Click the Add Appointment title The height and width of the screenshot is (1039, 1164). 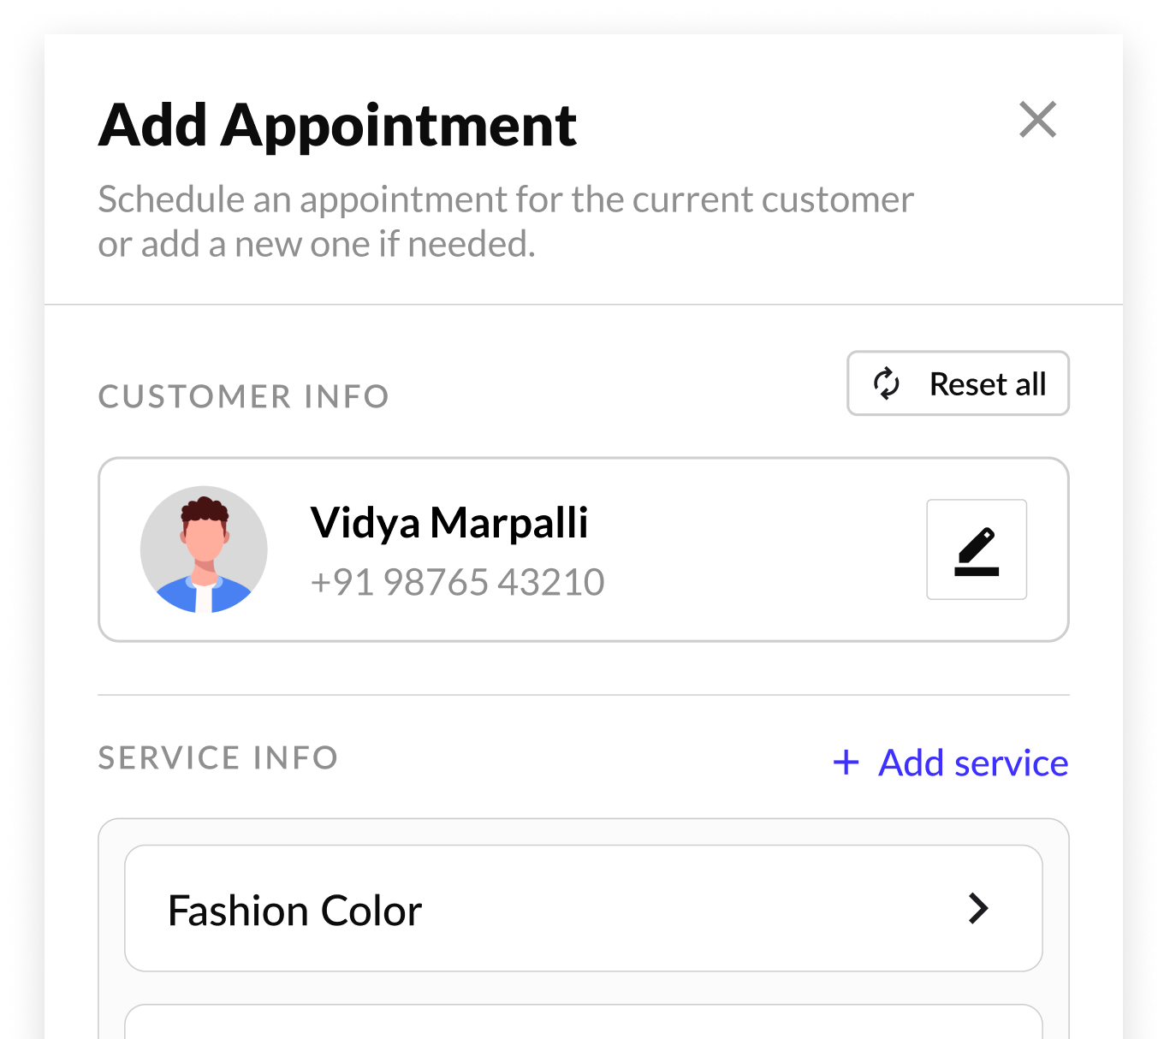(x=337, y=125)
